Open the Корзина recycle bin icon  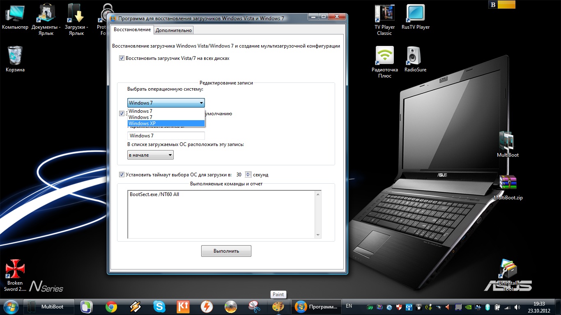coord(15,59)
